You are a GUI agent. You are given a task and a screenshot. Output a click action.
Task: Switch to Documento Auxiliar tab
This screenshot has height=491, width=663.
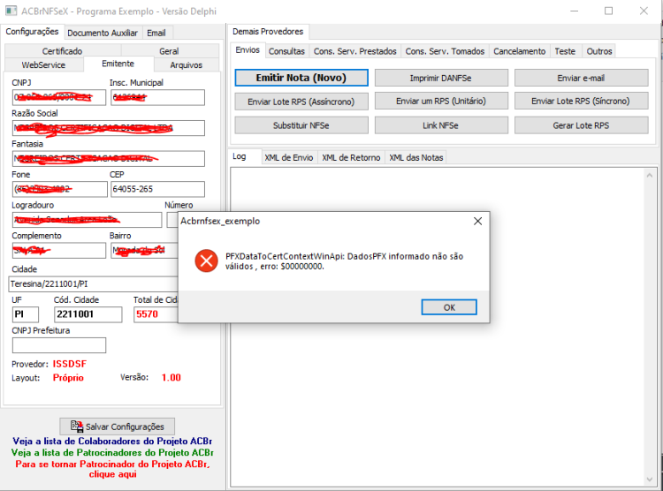coord(103,33)
